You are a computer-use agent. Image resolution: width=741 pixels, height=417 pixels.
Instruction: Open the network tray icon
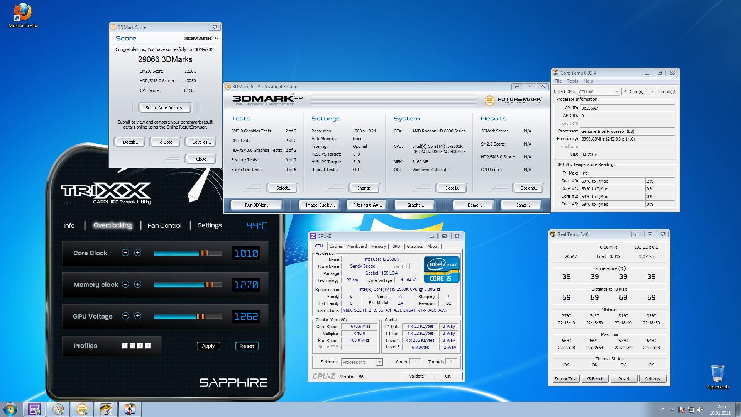tap(691, 410)
